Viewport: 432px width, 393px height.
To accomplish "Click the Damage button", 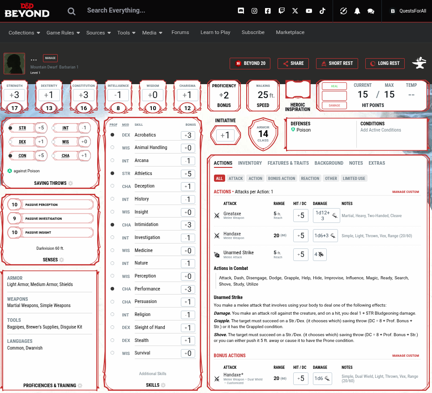I will 334,106.
